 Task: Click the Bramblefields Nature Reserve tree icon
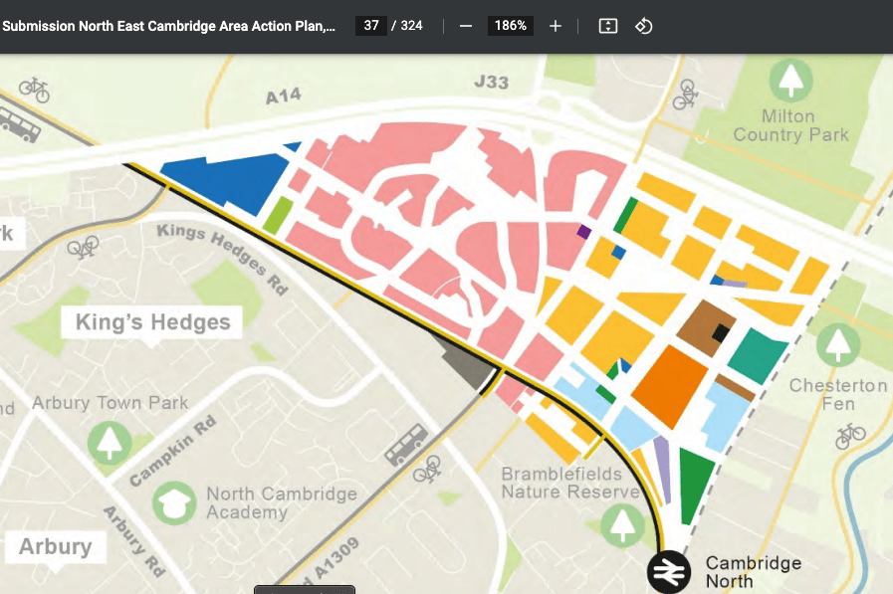tap(622, 525)
